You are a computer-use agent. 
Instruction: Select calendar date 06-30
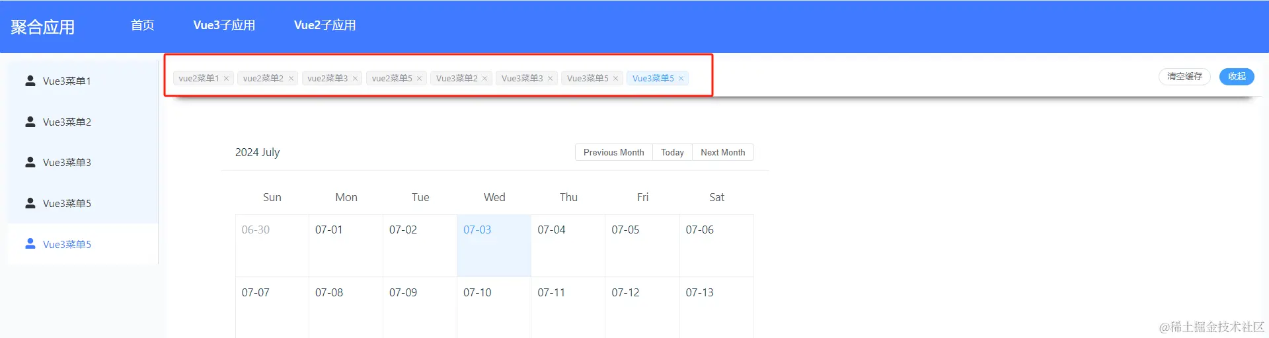pos(272,245)
